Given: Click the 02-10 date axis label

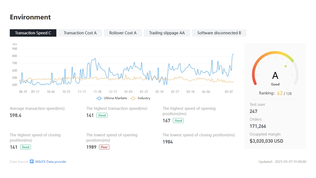Looking at the screenshot, I should pyautogui.click(x=159, y=92).
